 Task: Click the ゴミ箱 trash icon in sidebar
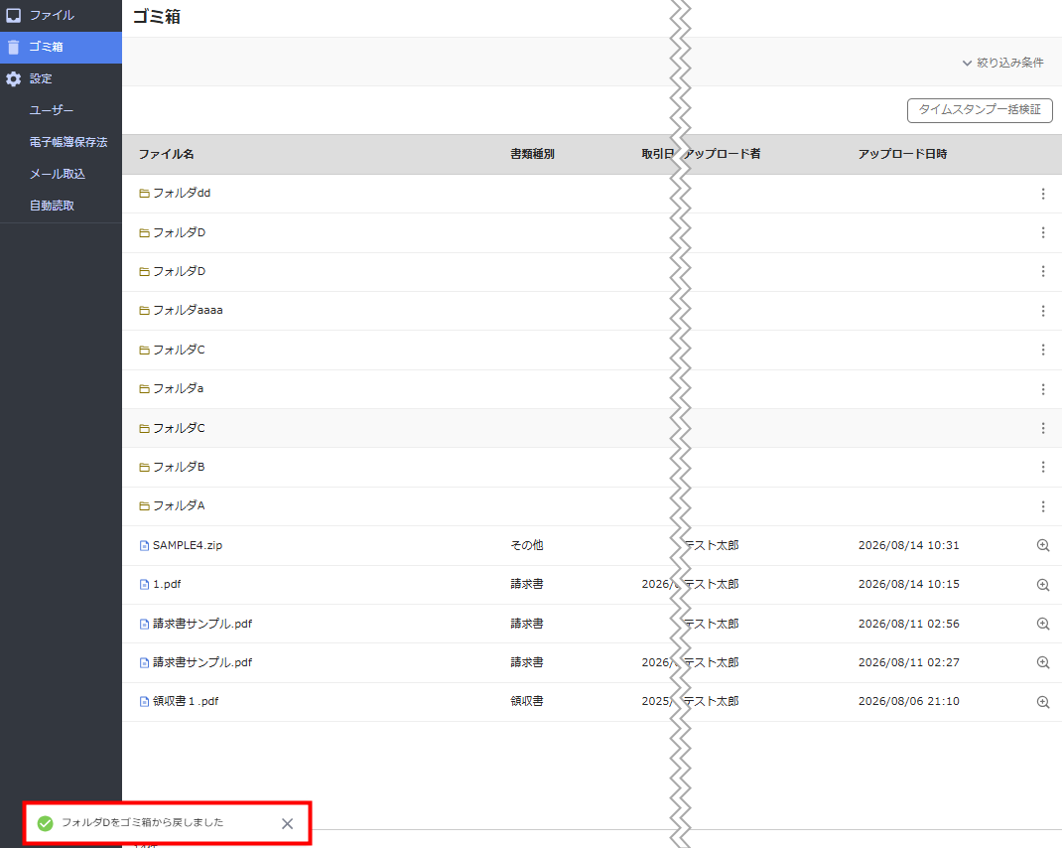(x=14, y=47)
